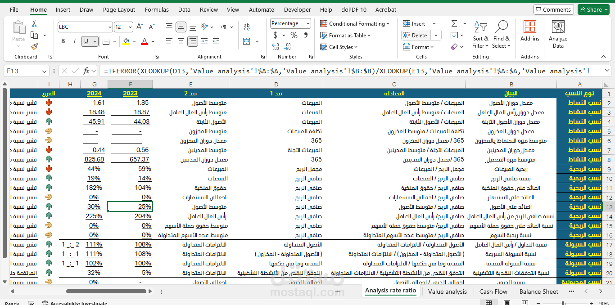Open the Balance Sheet sheet tab

tap(539, 292)
